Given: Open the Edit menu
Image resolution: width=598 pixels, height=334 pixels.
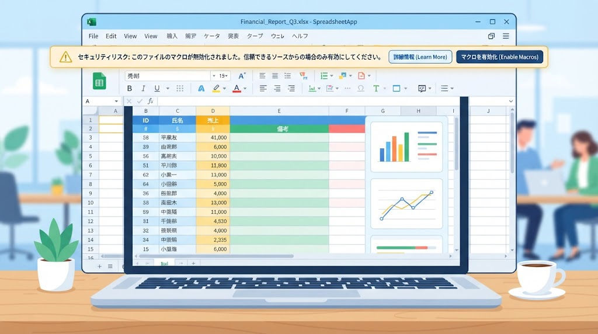Looking at the screenshot, I should (111, 36).
